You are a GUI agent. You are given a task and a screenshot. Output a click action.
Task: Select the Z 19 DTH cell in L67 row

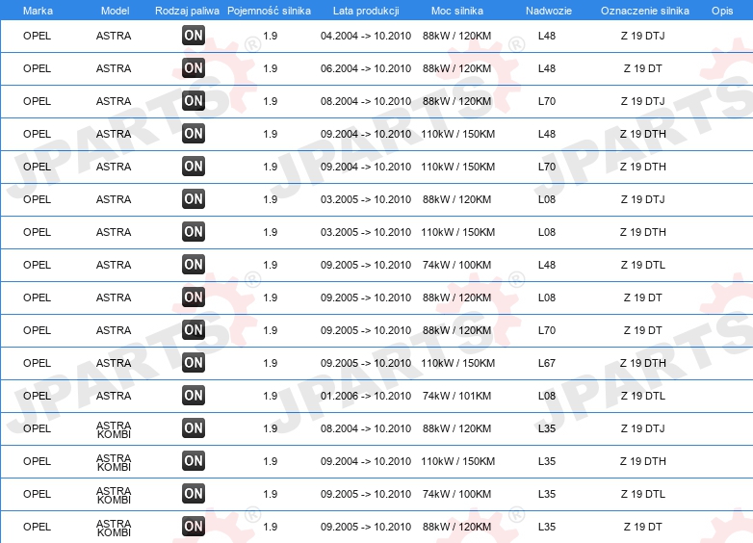click(643, 363)
